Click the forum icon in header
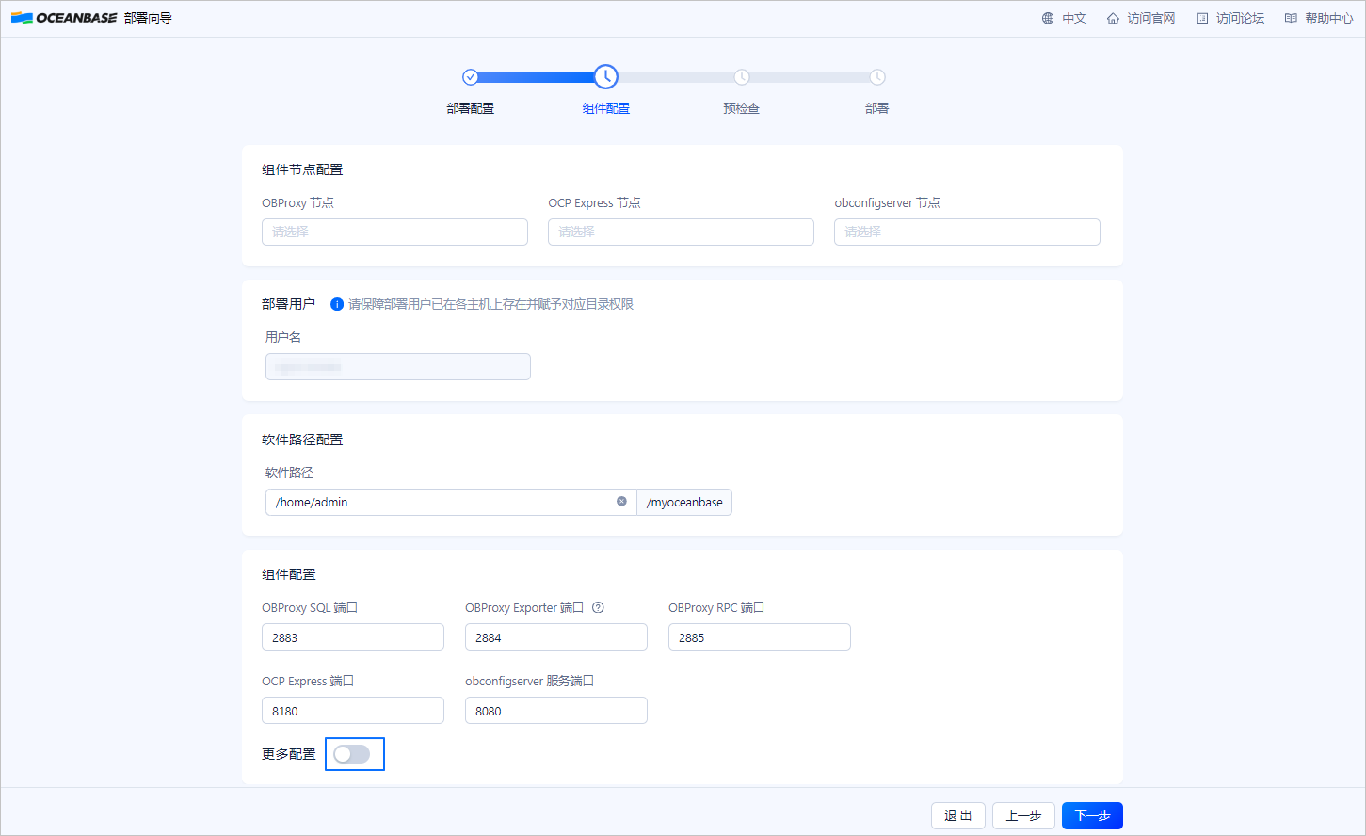Screen dimensions: 1366x836 tap(1202, 18)
